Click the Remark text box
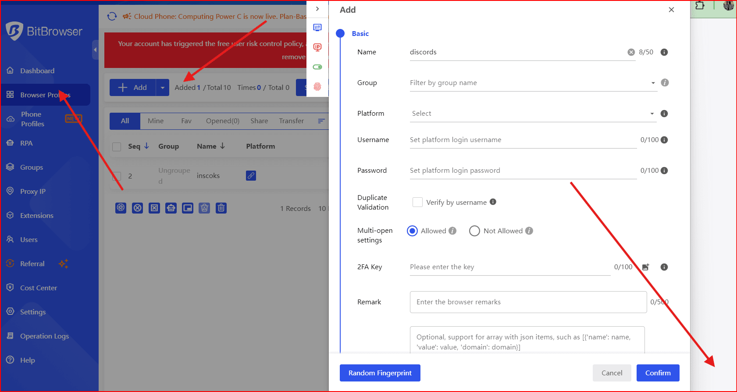 coord(528,302)
